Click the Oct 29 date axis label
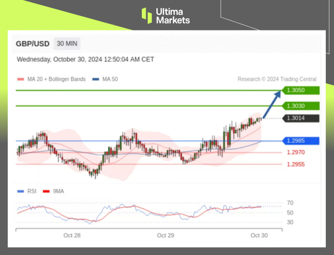The width and height of the screenshot is (334, 255). 166,236
